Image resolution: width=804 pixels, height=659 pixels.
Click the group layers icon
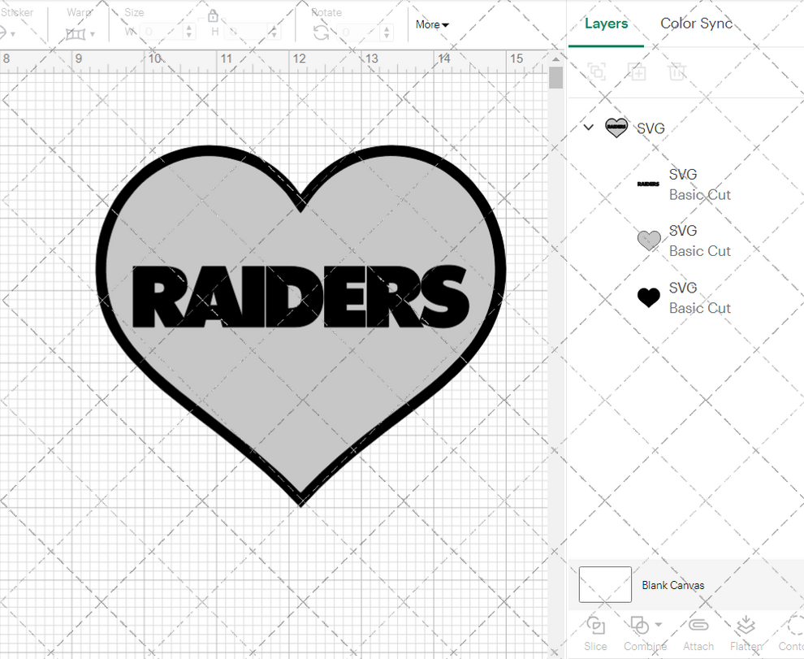[597, 72]
